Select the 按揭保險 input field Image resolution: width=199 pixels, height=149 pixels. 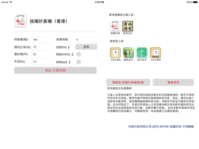86,40
